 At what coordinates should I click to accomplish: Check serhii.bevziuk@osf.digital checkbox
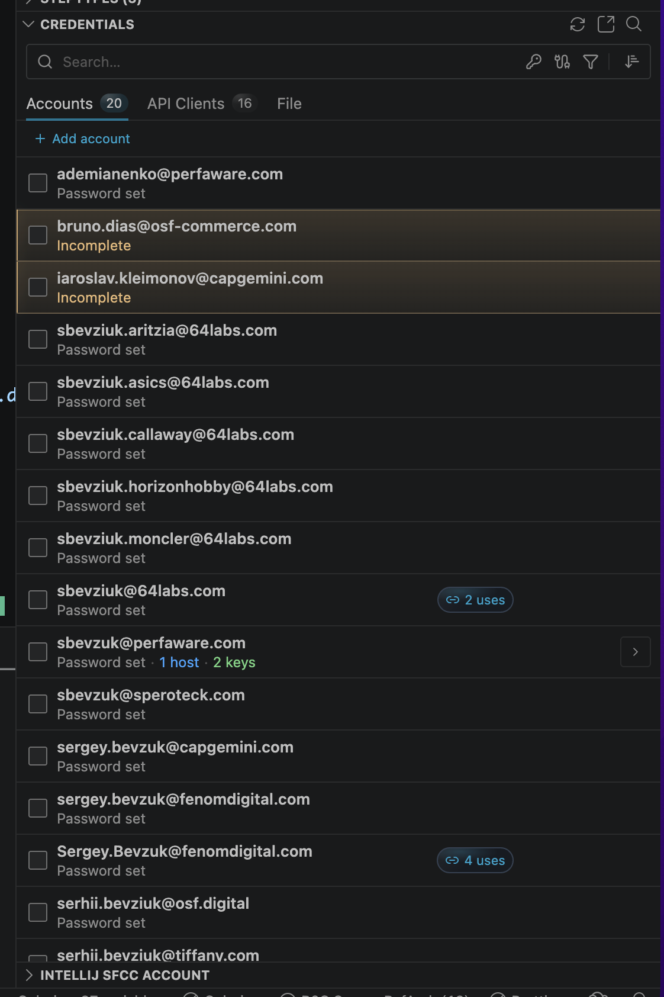pyautogui.click(x=38, y=912)
